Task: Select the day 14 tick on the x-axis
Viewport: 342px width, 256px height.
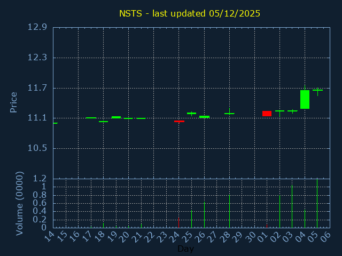Action: tap(50, 237)
